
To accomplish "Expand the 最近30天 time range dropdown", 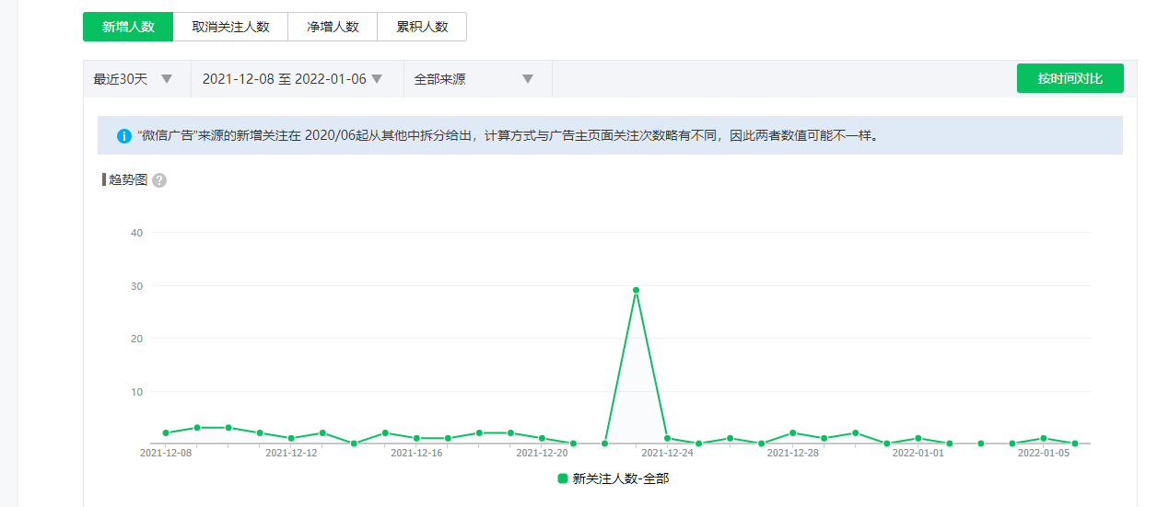I will (134, 79).
